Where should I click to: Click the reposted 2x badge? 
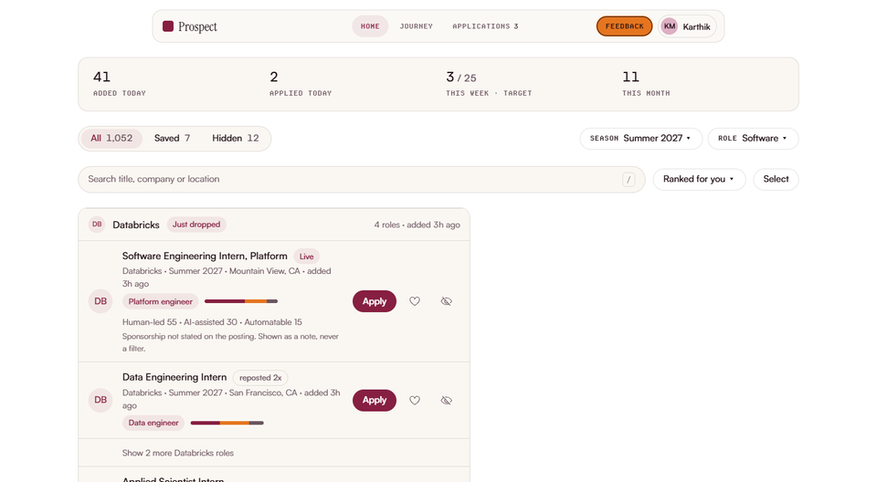pos(260,378)
